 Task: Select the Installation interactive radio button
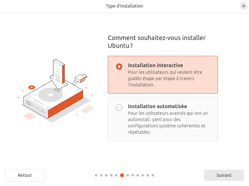click(119, 67)
